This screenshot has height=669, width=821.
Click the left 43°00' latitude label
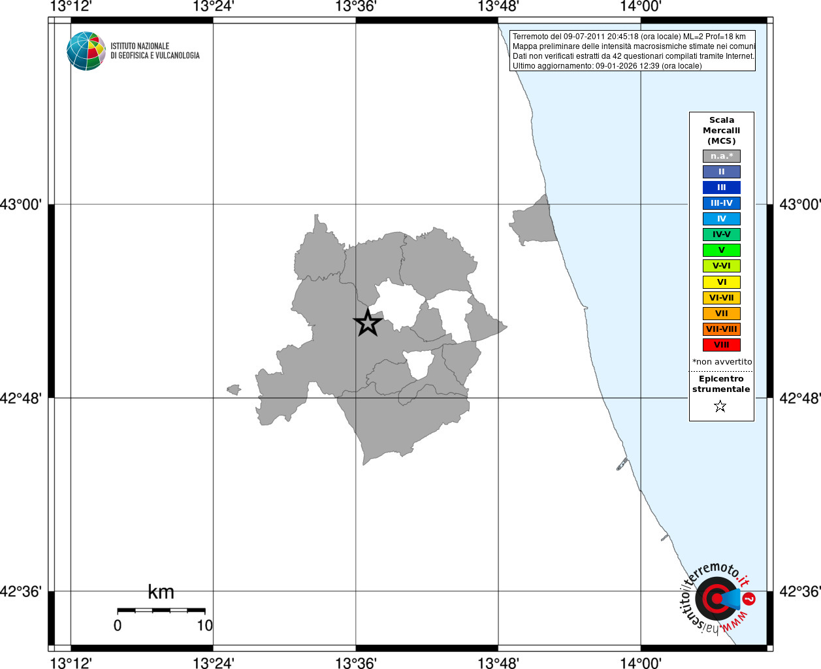tap(21, 204)
